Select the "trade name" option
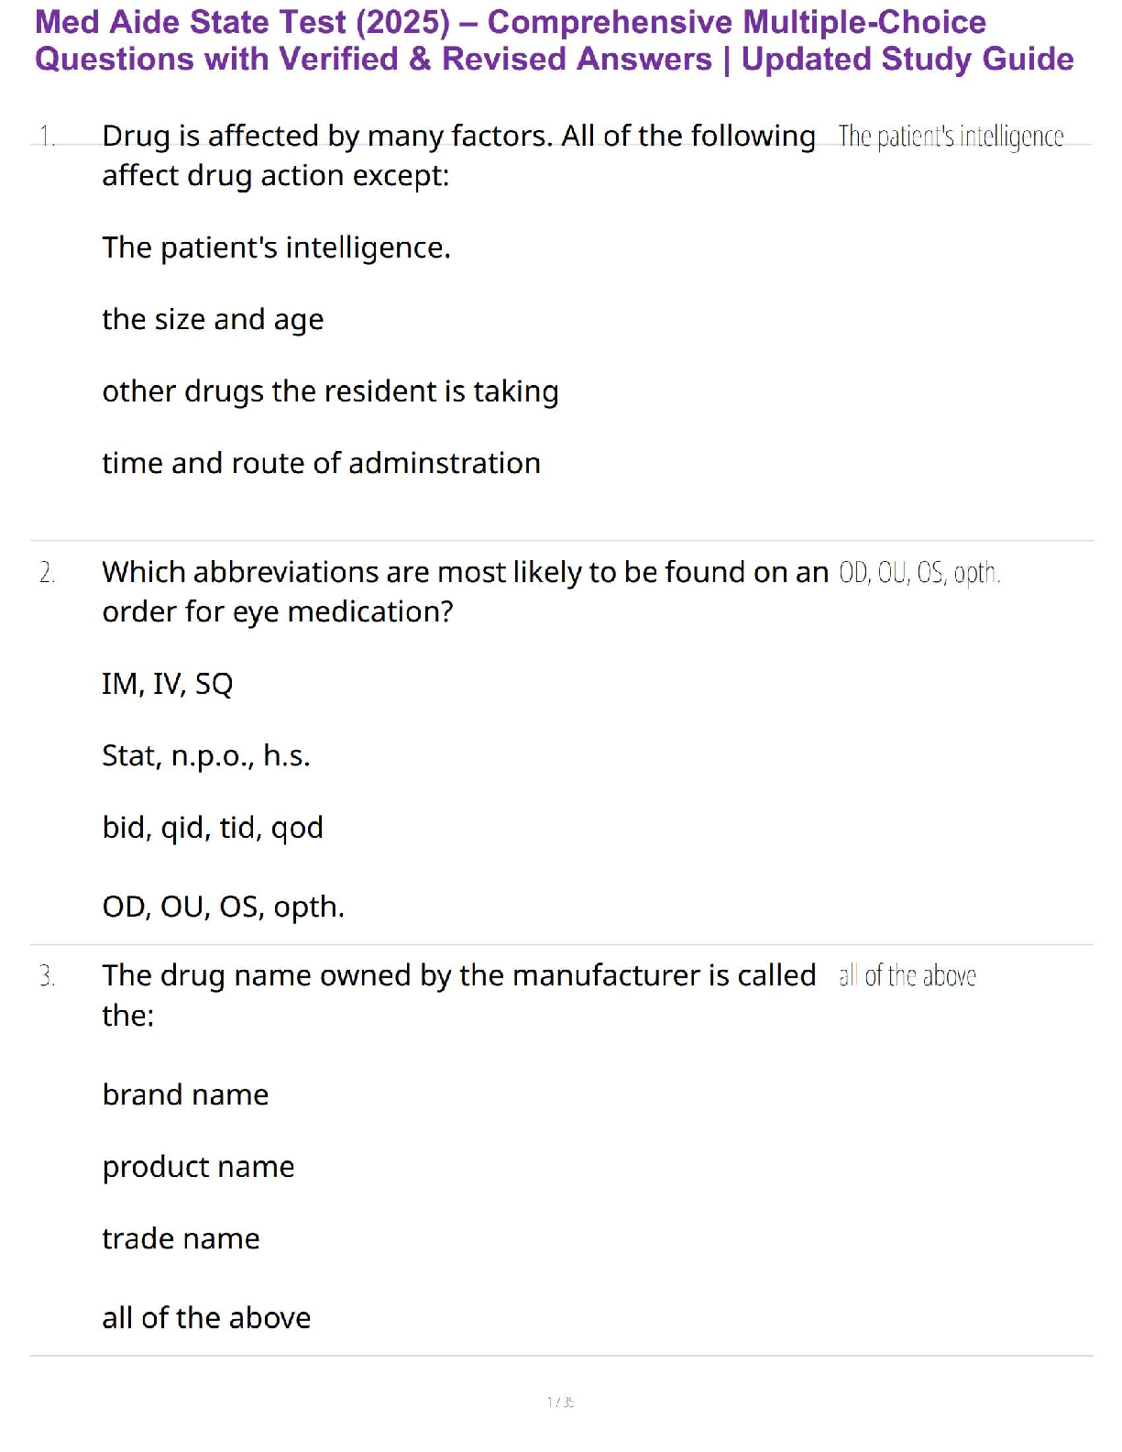Viewport: 1122px width, 1452px height. point(181,1238)
